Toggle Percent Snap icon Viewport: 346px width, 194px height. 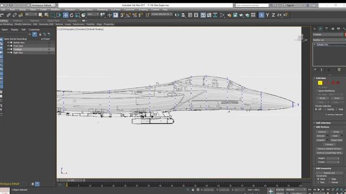coord(135,15)
